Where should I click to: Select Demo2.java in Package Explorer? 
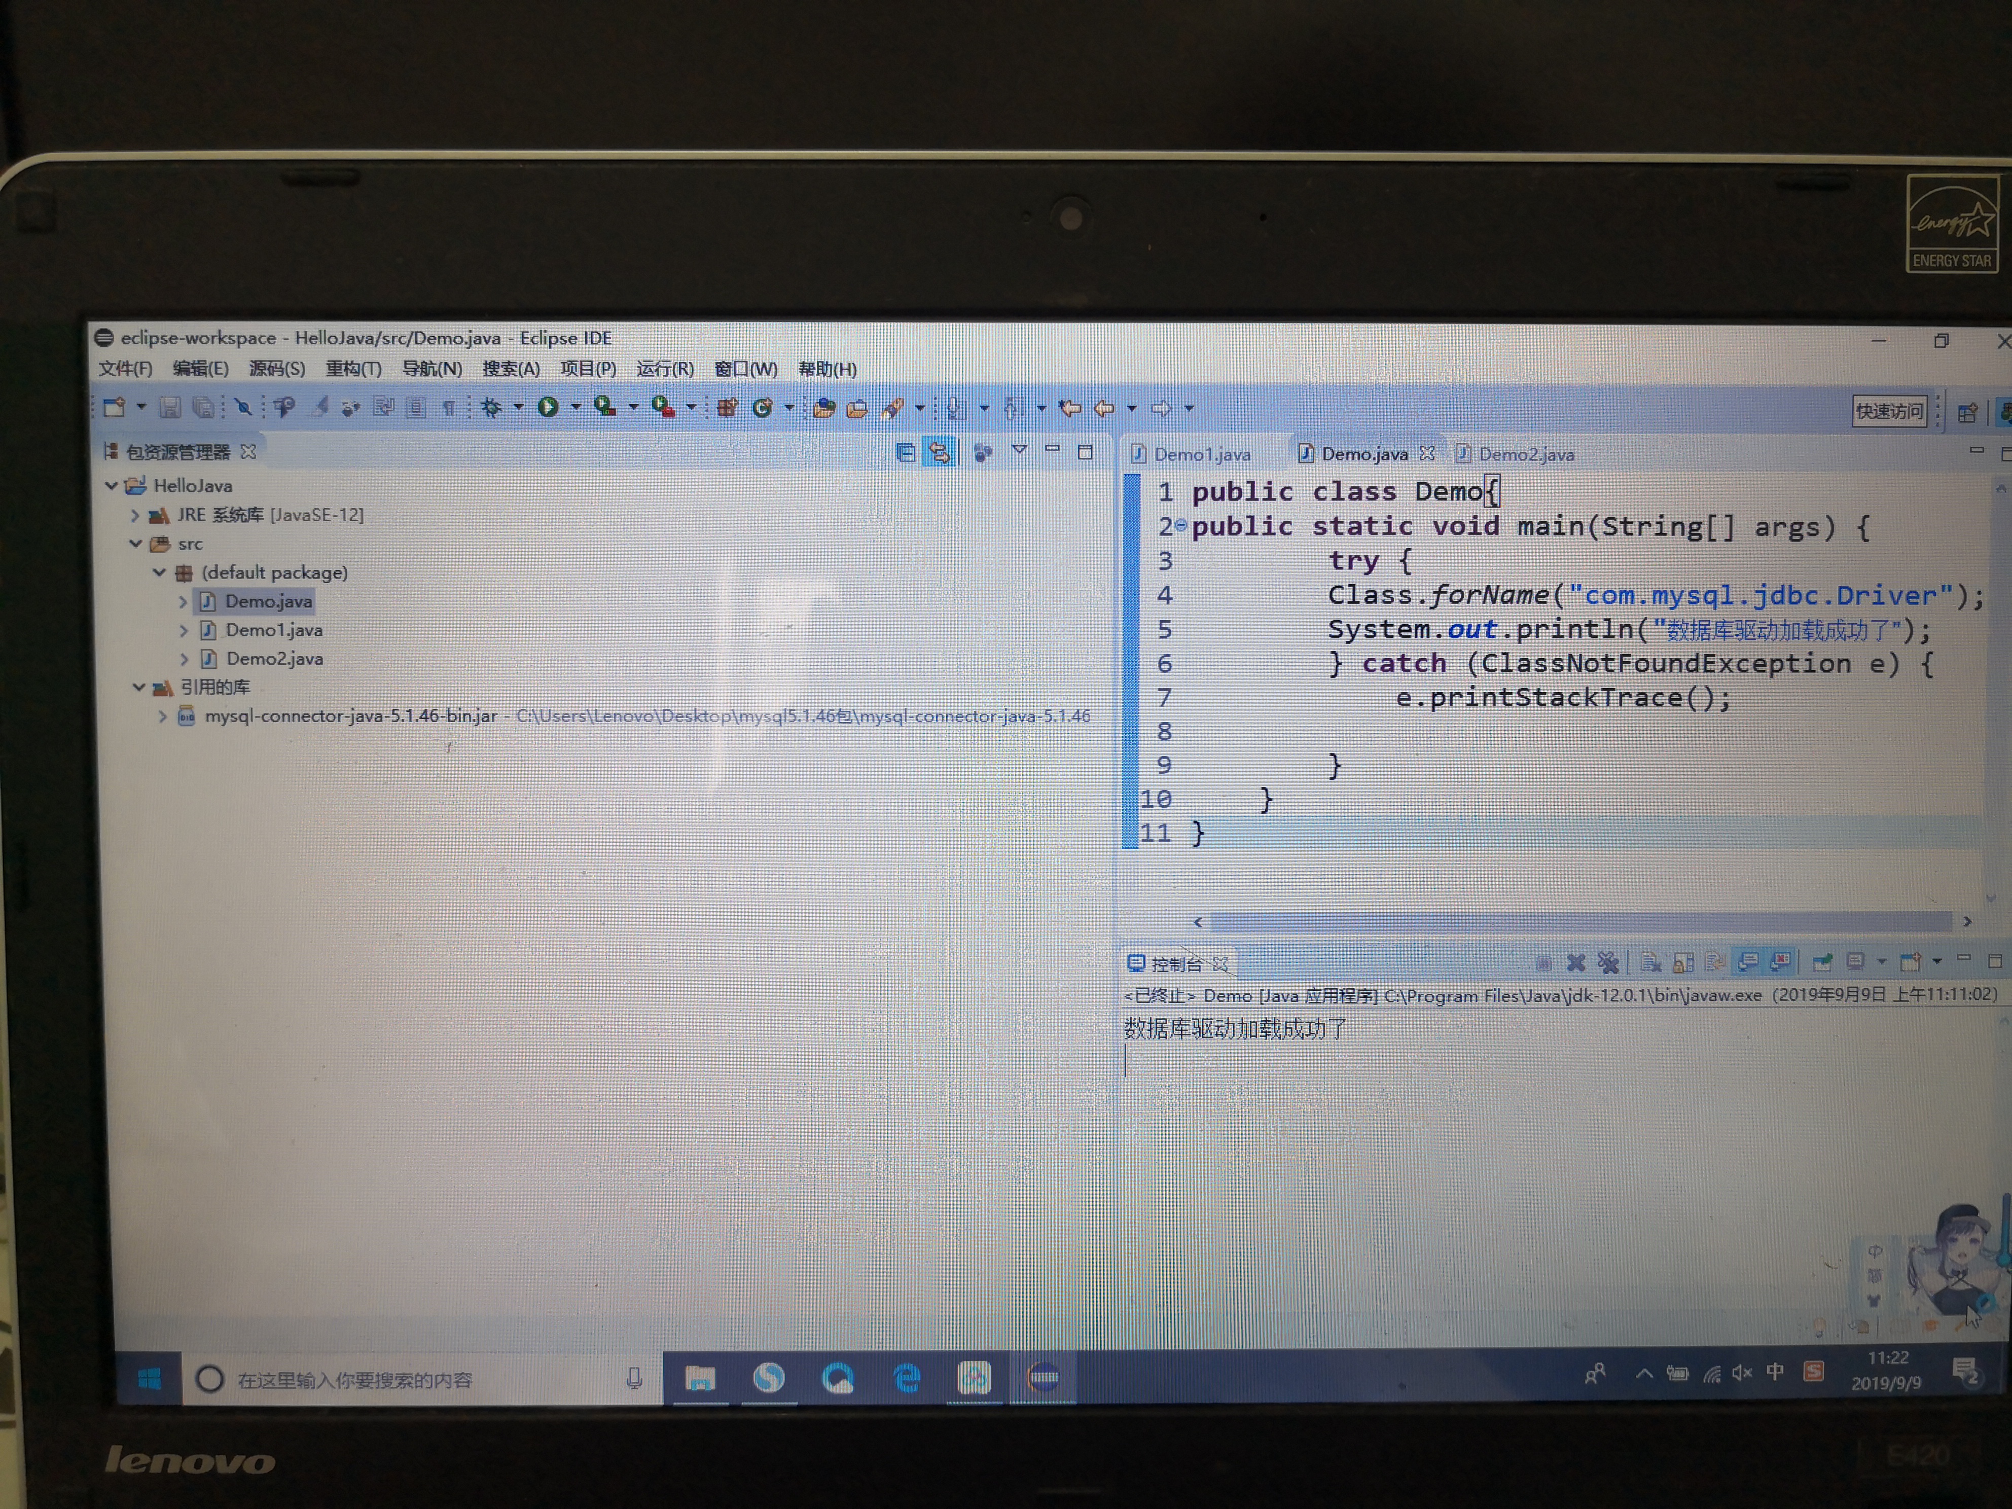(274, 659)
